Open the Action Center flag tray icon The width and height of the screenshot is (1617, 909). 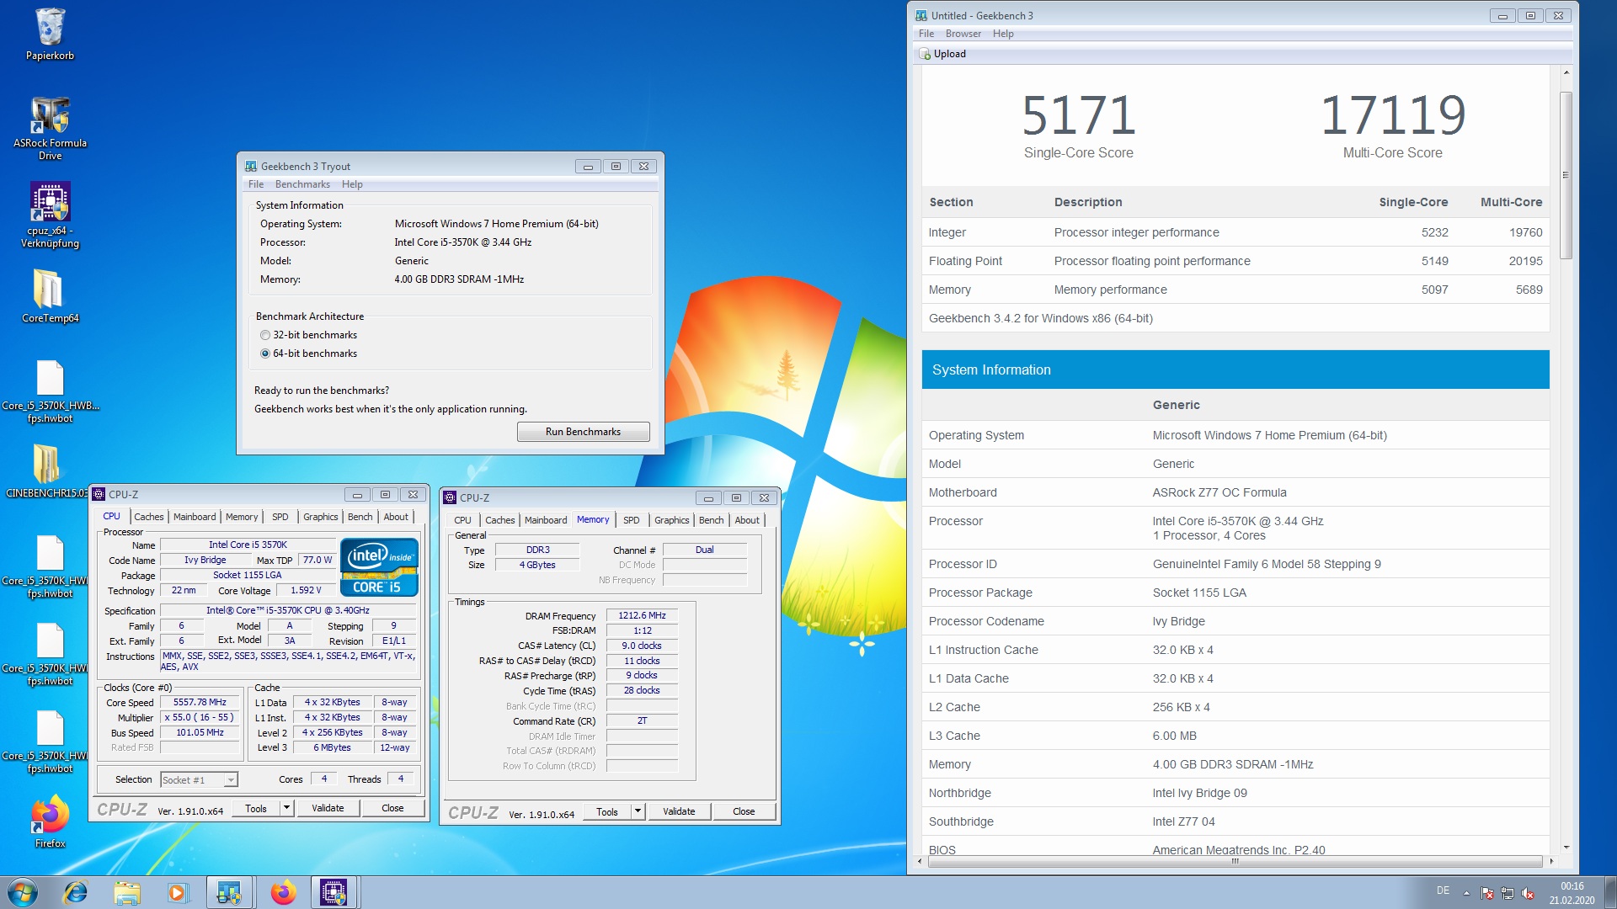pyautogui.click(x=1487, y=893)
